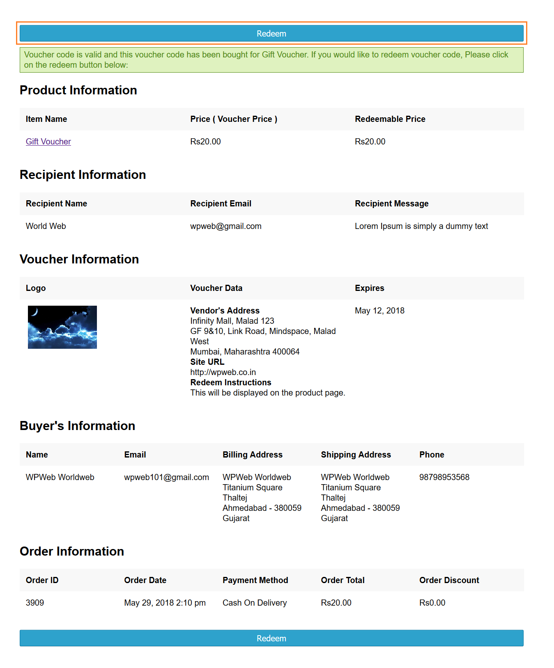Image resolution: width=554 pixels, height=668 pixels.
Task: Click the top Redeem button
Action: (x=271, y=33)
